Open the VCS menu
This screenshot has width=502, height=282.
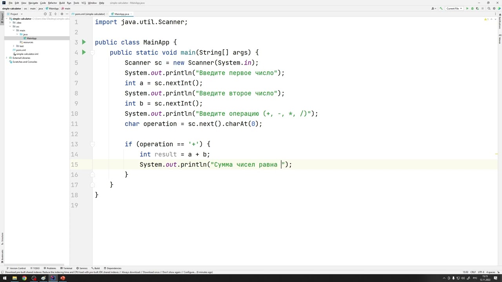pos(84,3)
